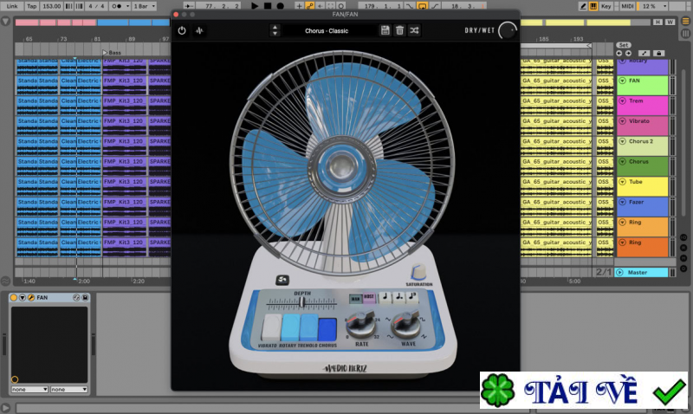Screen dimensions: 693x414
Task: Click the Link button in Ableton
Action: 12,6
